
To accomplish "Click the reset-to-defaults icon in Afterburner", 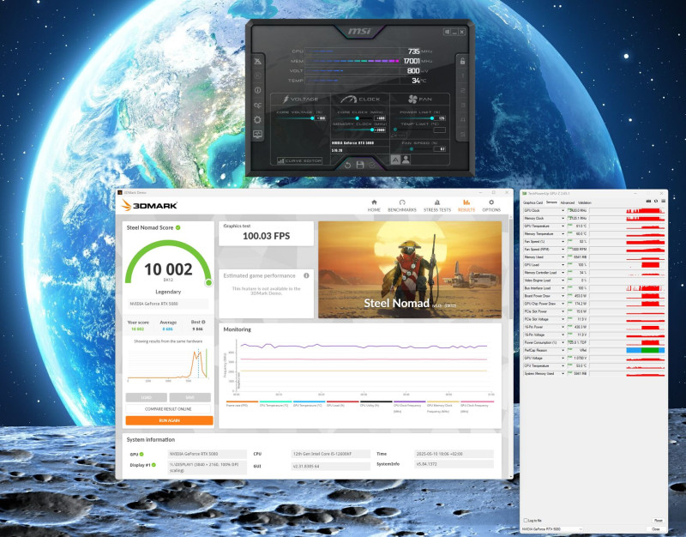I will (x=347, y=165).
